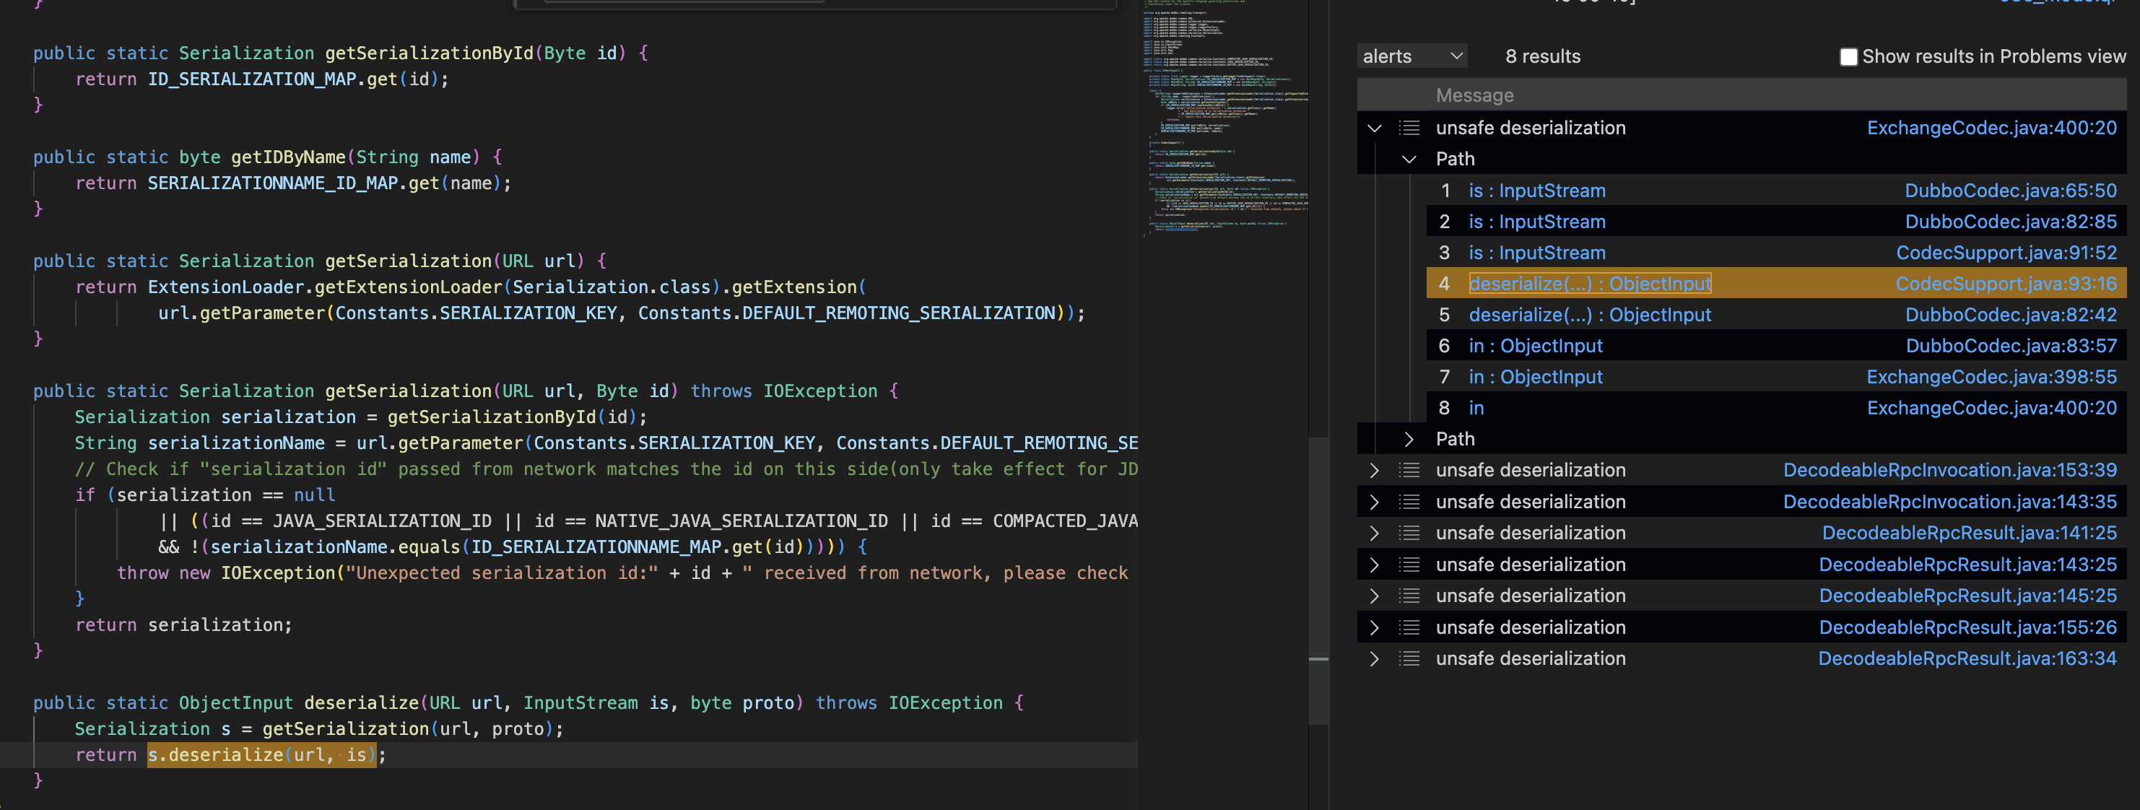Click list icon of DecodeableRpcResult.java:163:34 row
The width and height of the screenshot is (2140, 810).
[1409, 659]
